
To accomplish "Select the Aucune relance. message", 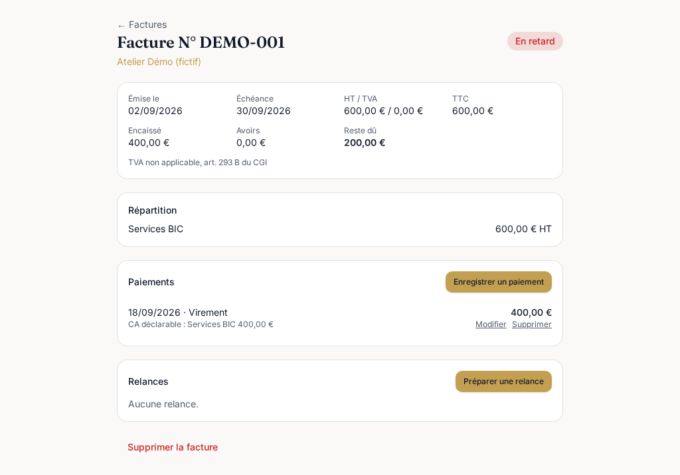I will click(163, 404).
